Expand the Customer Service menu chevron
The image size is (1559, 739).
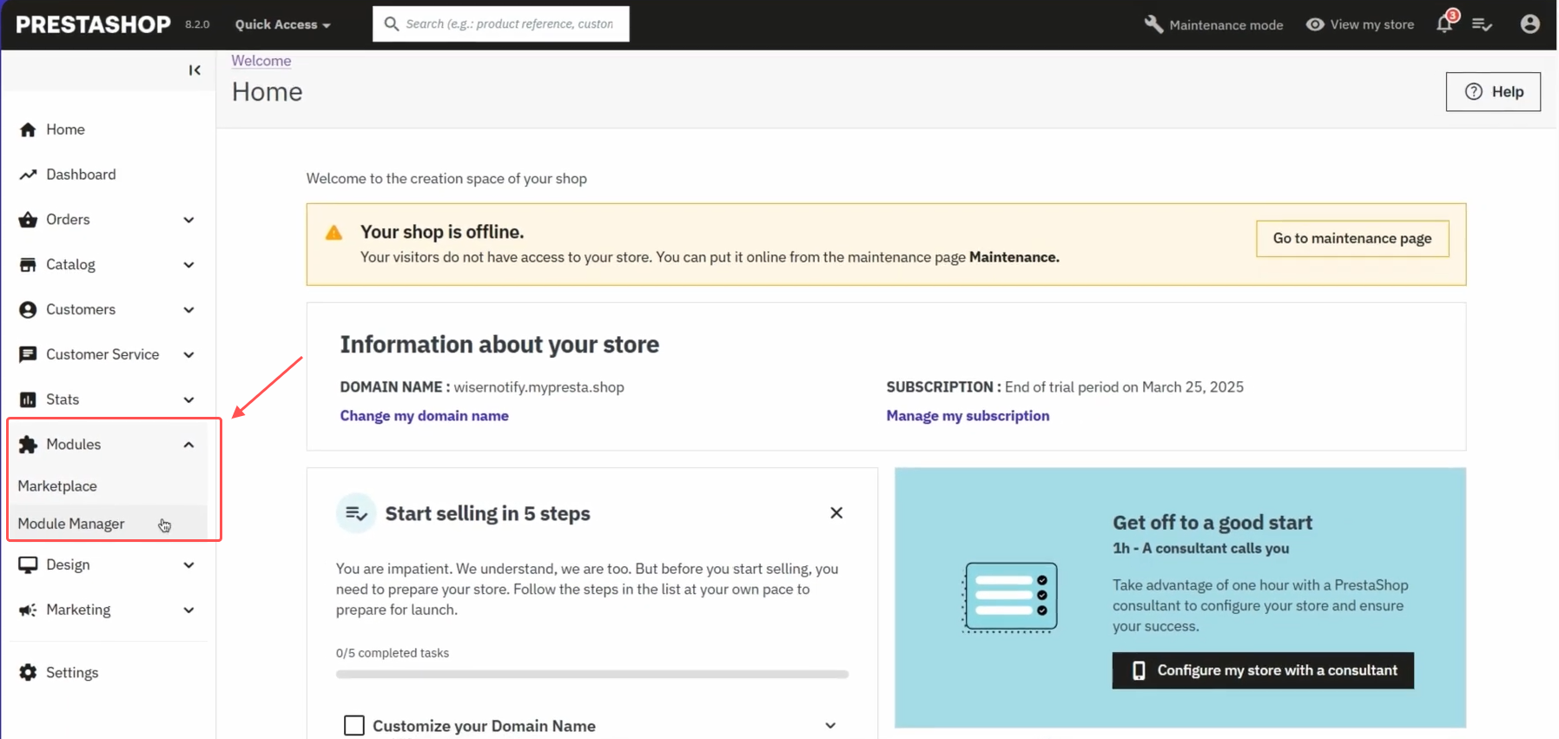point(188,355)
